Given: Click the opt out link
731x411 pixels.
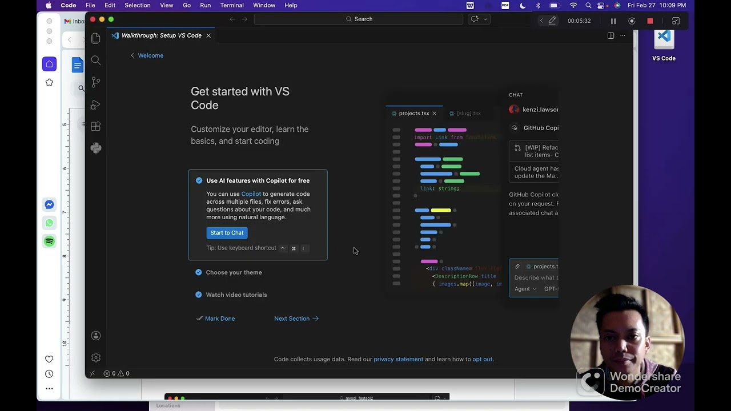Looking at the screenshot, I should [x=483, y=359].
